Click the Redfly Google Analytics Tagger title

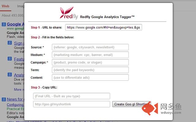coord(107,17)
